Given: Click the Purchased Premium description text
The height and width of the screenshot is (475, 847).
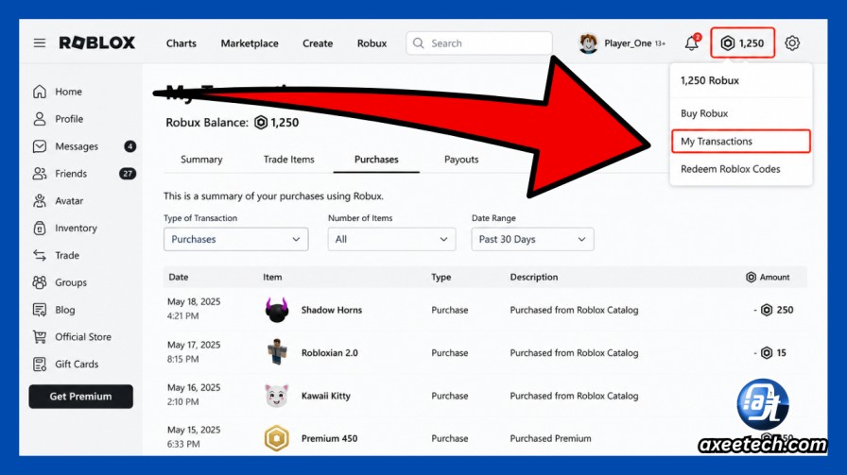Looking at the screenshot, I should (550, 438).
